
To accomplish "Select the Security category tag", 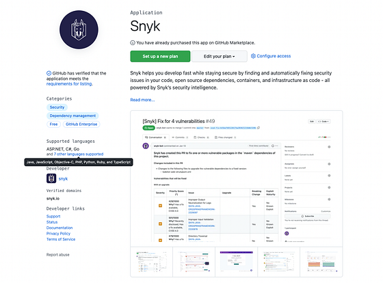I will (57, 107).
